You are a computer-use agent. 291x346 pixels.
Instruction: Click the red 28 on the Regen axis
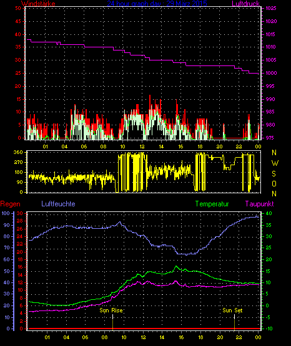(20, 221)
